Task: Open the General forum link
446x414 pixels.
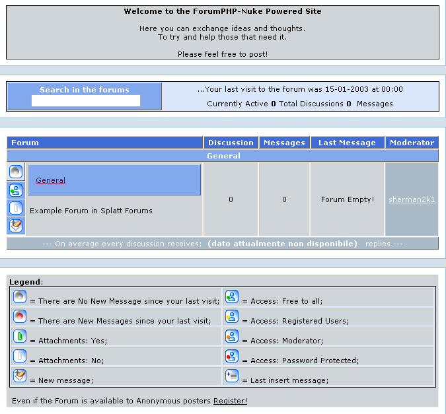Action: coord(50,180)
